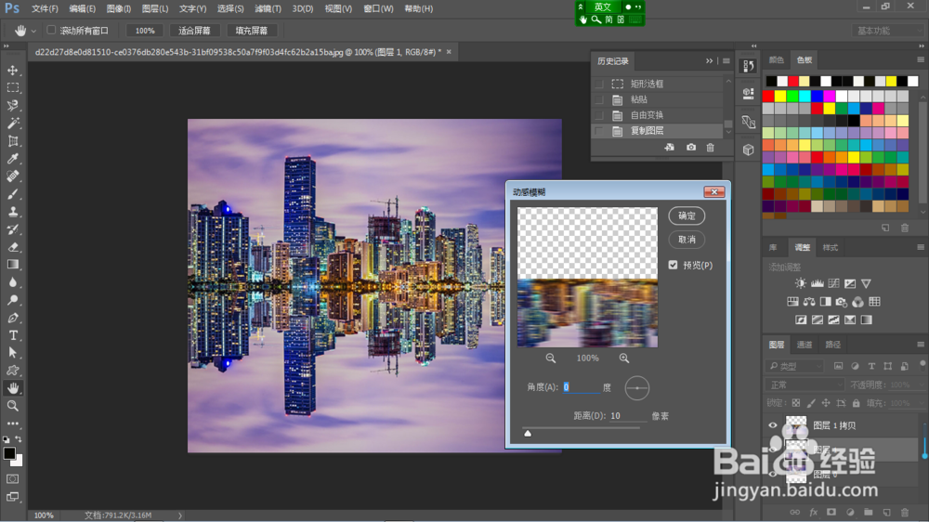The height and width of the screenshot is (522, 929).
Task: Create new snapshot camera icon in History
Action: pyautogui.click(x=691, y=147)
